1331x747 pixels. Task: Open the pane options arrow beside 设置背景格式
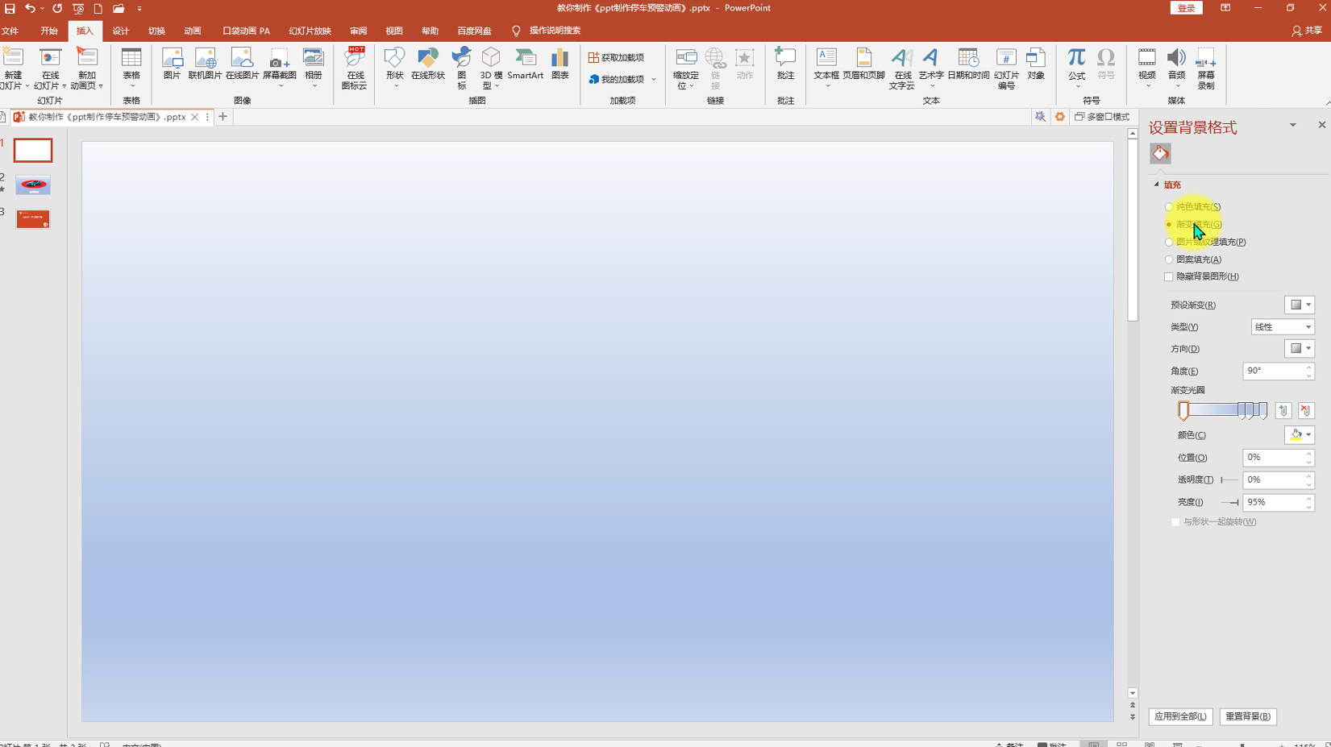coord(1292,125)
